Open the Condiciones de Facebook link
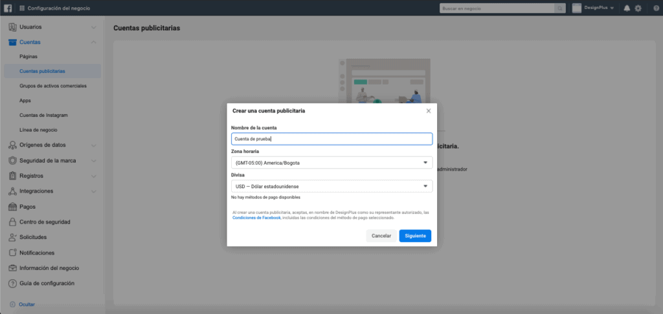 coord(256,218)
